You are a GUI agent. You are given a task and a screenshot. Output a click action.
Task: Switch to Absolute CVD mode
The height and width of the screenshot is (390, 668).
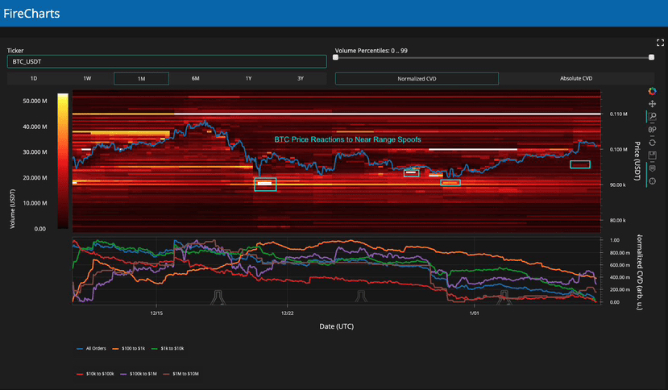[576, 79]
